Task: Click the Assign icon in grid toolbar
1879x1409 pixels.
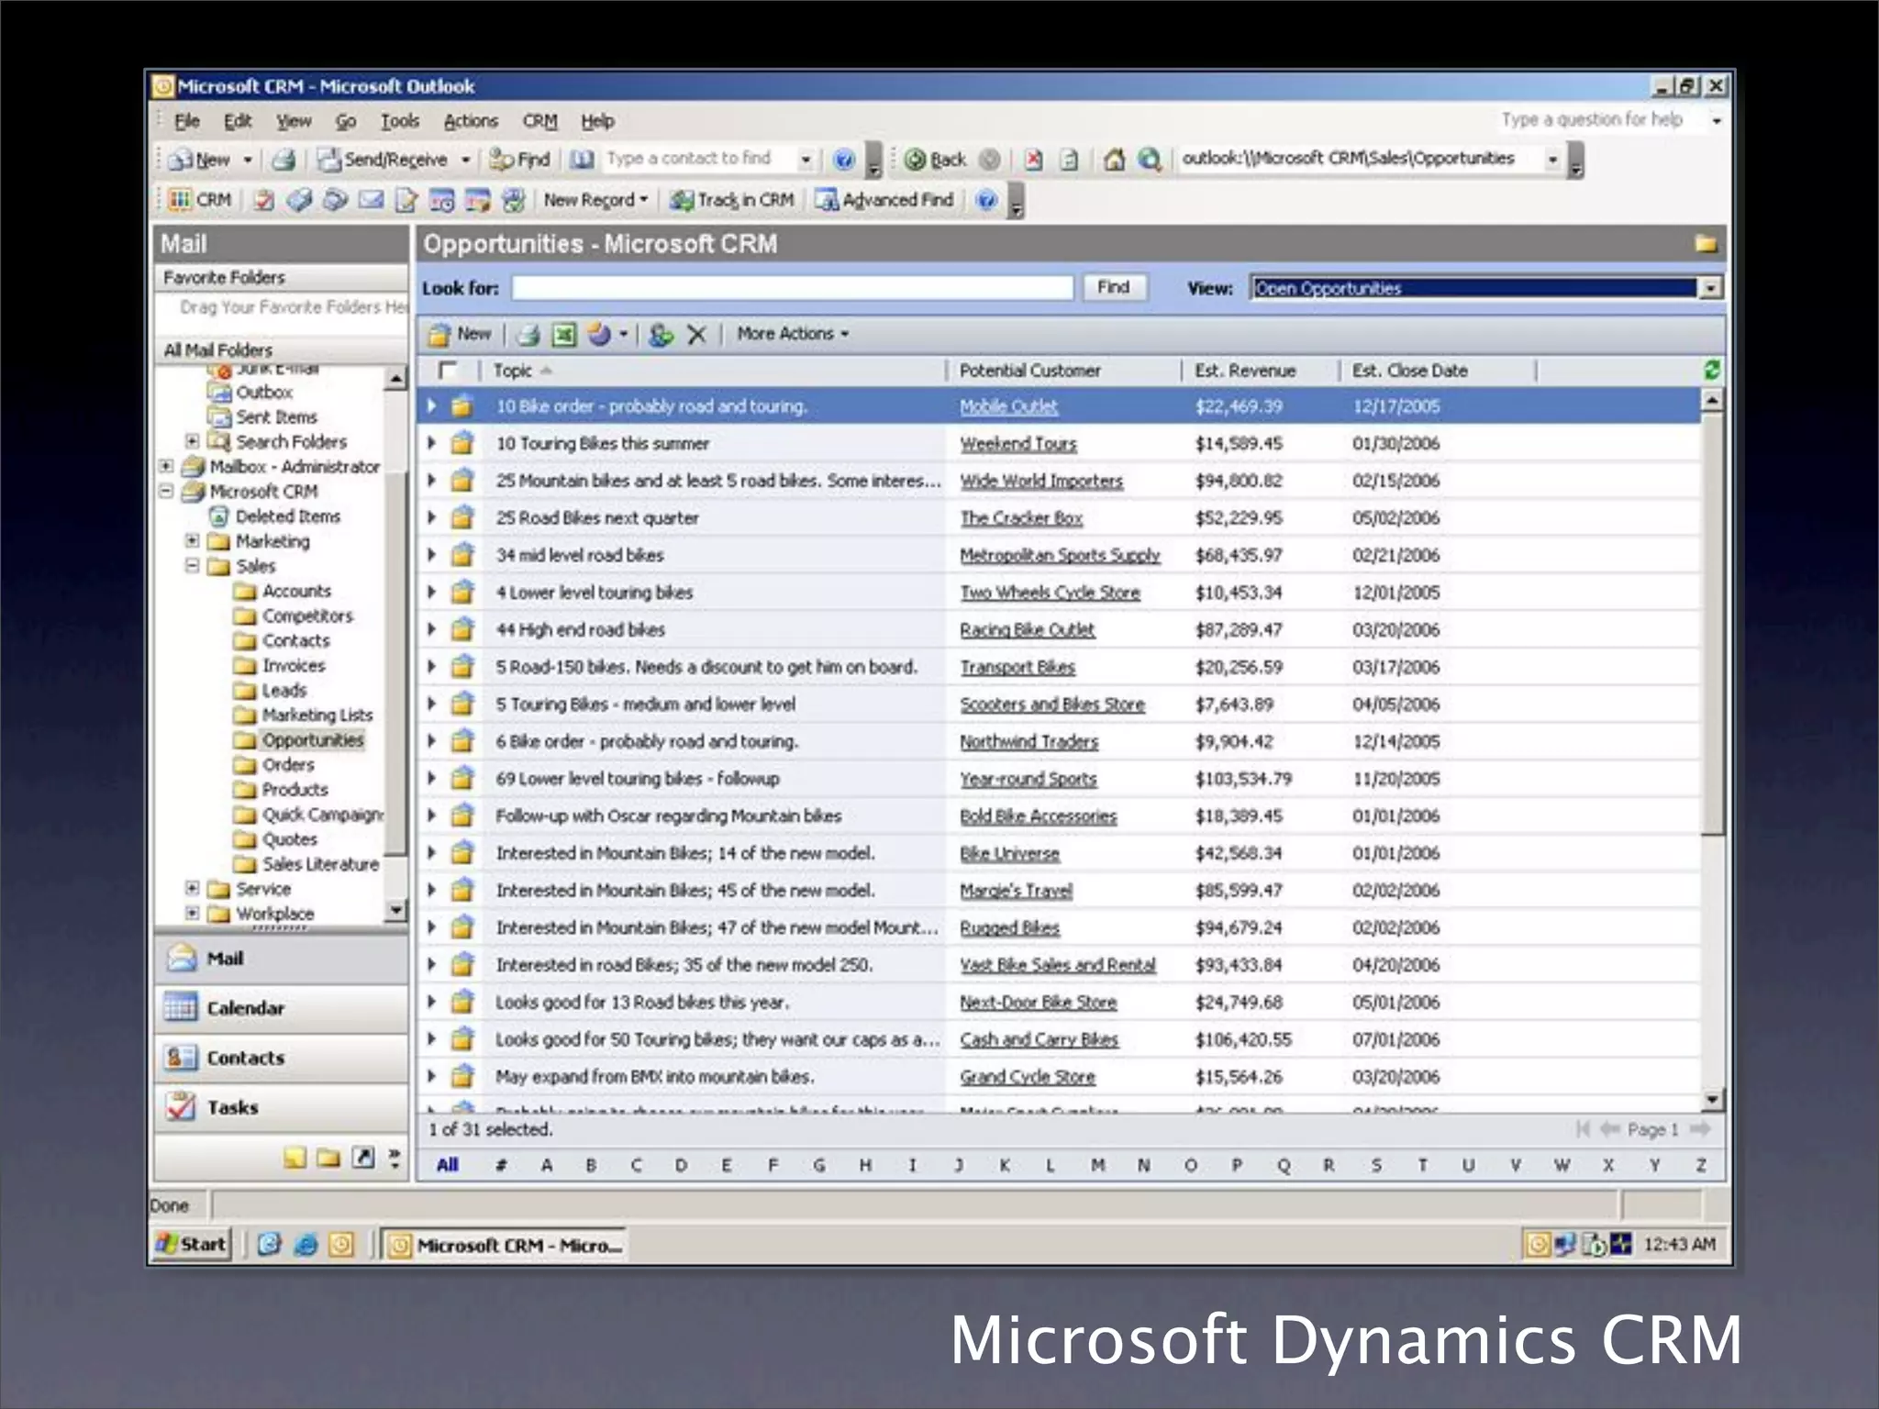Action: (x=660, y=335)
